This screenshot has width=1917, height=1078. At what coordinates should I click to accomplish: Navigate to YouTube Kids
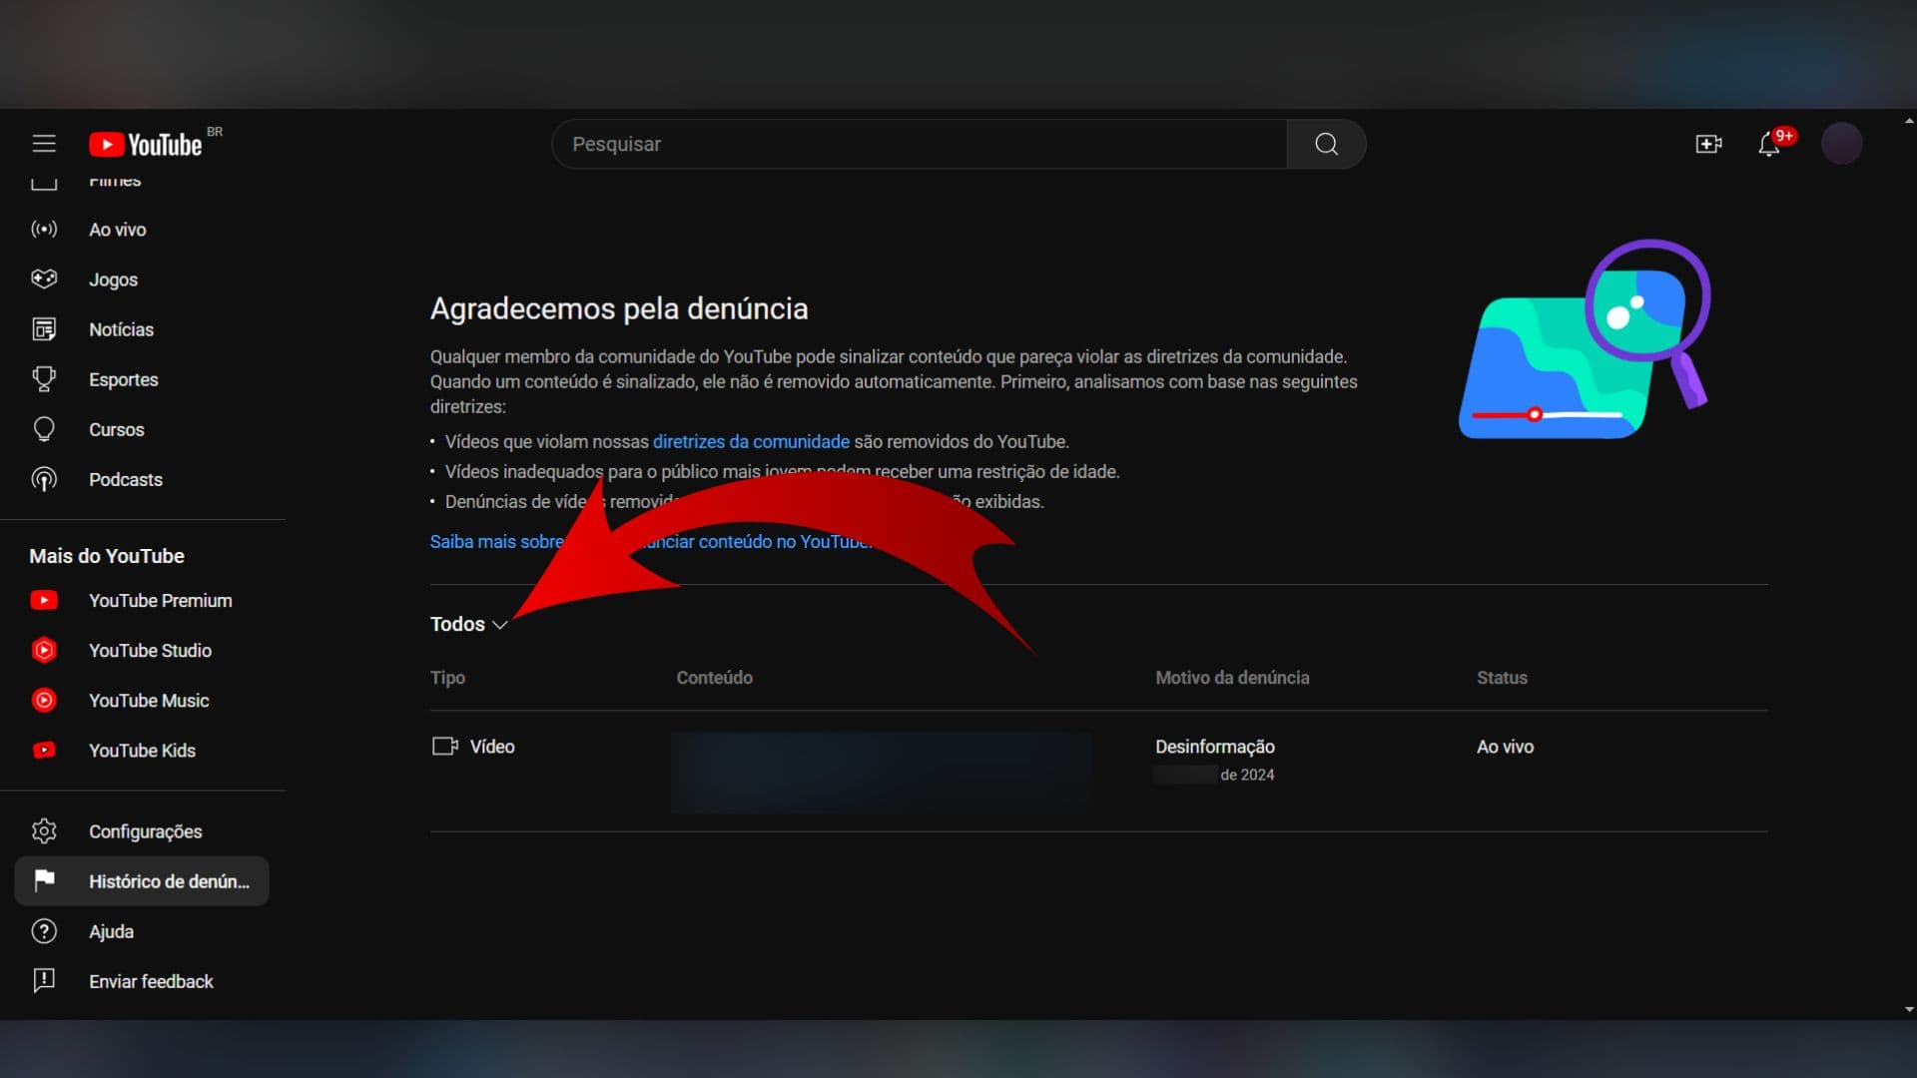141,749
